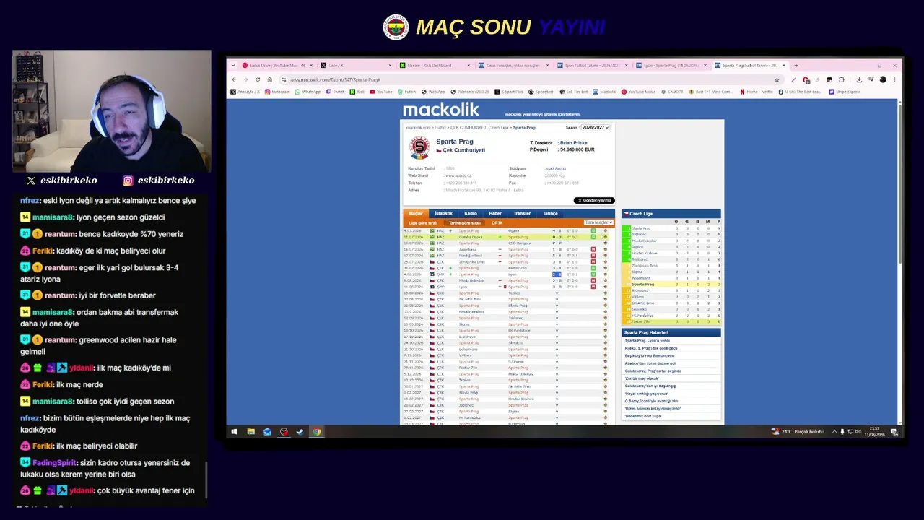Open news 'Sparta Prag, Lyon'u yendi'

(x=648, y=341)
